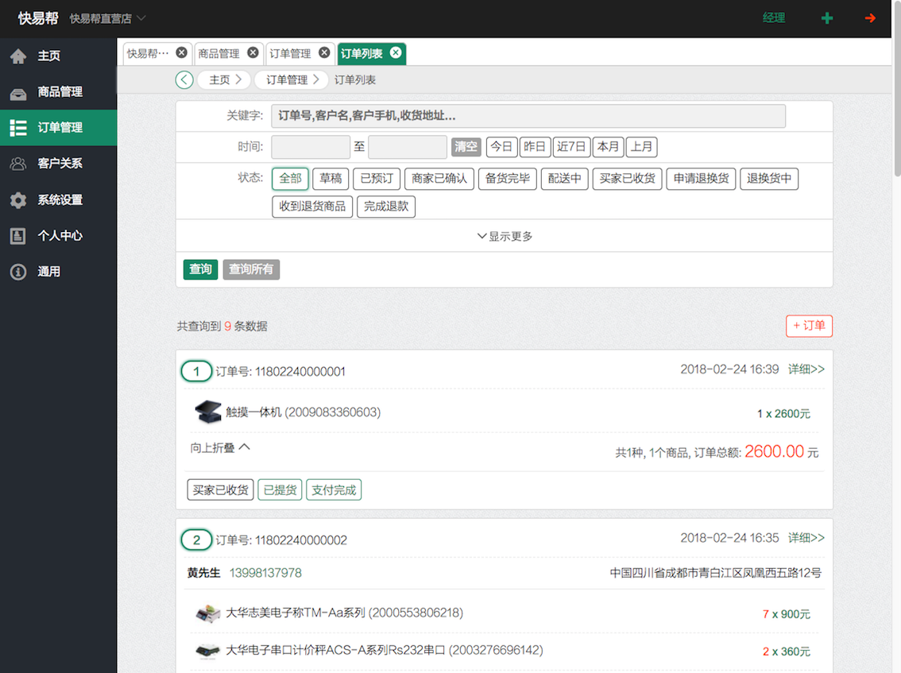Click phone number 13998137978
901x673 pixels.
[265, 573]
